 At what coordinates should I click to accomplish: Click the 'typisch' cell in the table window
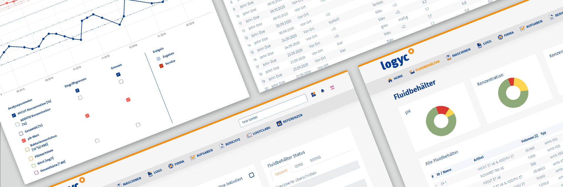pos(334,20)
